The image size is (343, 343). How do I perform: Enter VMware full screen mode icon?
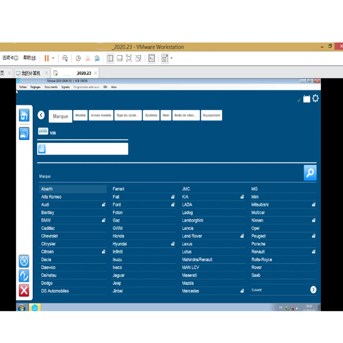[129, 58]
